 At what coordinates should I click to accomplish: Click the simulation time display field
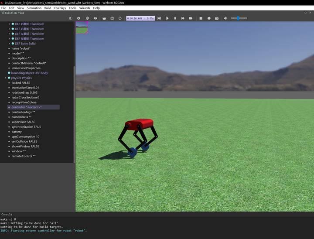tap(140, 18)
